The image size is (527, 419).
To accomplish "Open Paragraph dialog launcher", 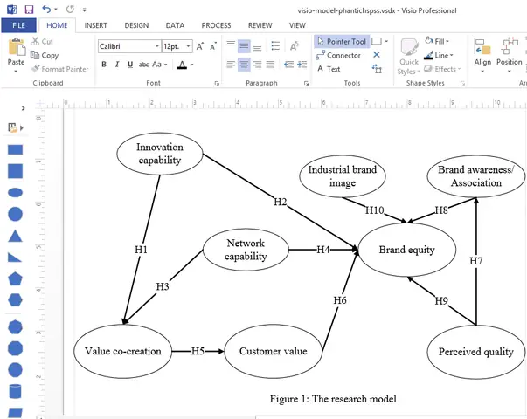I will (306, 83).
